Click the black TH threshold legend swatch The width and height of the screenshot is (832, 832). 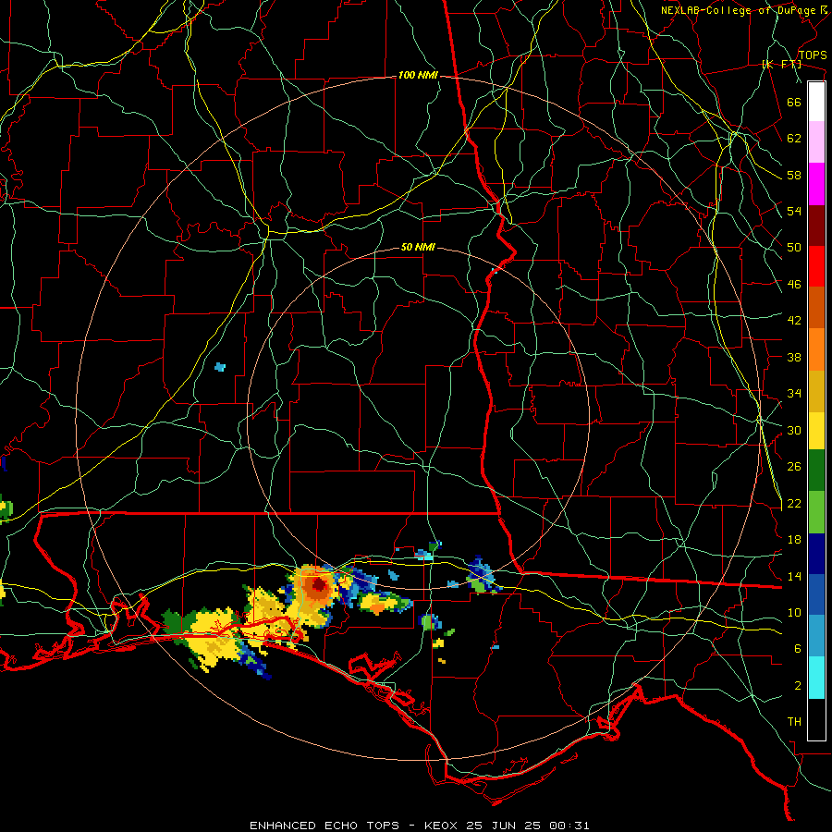point(816,719)
